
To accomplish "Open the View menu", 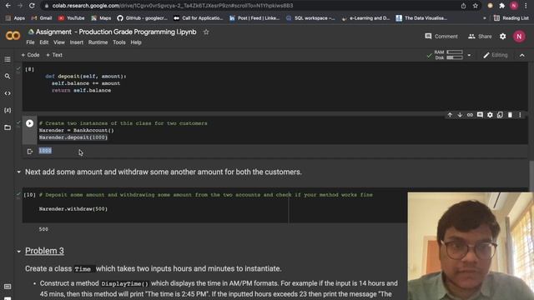I will pyautogui.click(x=59, y=42).
